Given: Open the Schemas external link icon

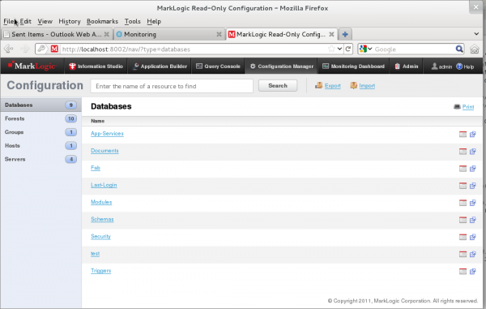Looking at the screenshot, I should [473, 220].
